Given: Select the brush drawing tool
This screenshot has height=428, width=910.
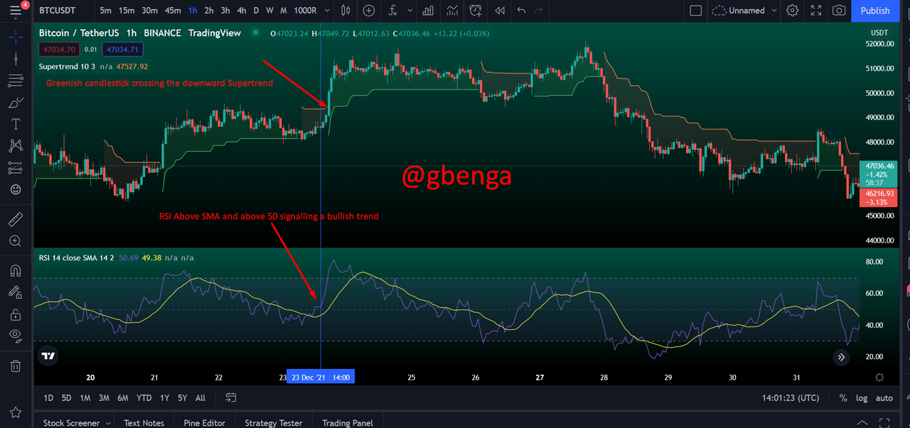Looking at the screenshot, I should pos(16,102).
